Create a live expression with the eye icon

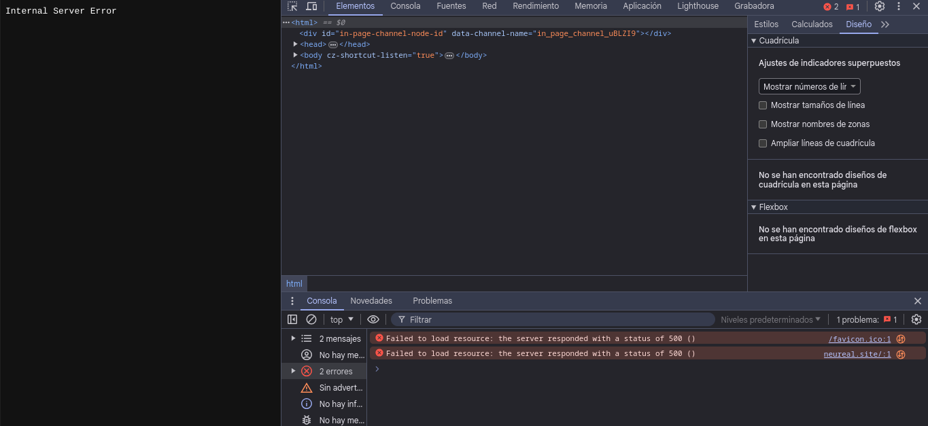373,319
